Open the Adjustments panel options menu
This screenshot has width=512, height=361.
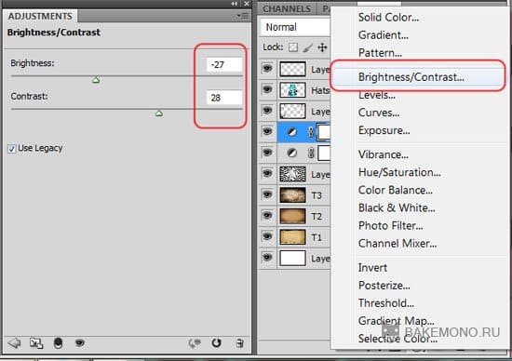243,16
